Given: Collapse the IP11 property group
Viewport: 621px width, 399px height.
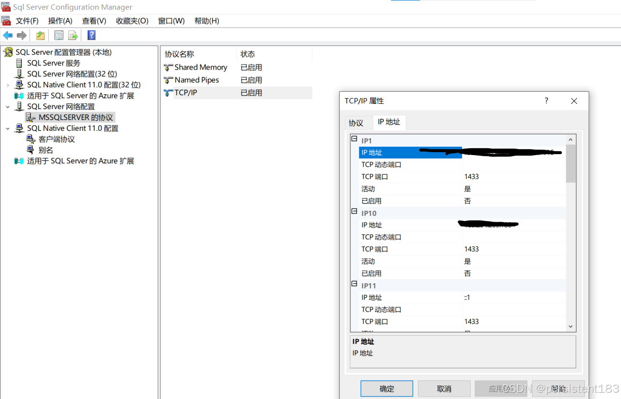Looking at the screenshot, I should tap(354, 284).
